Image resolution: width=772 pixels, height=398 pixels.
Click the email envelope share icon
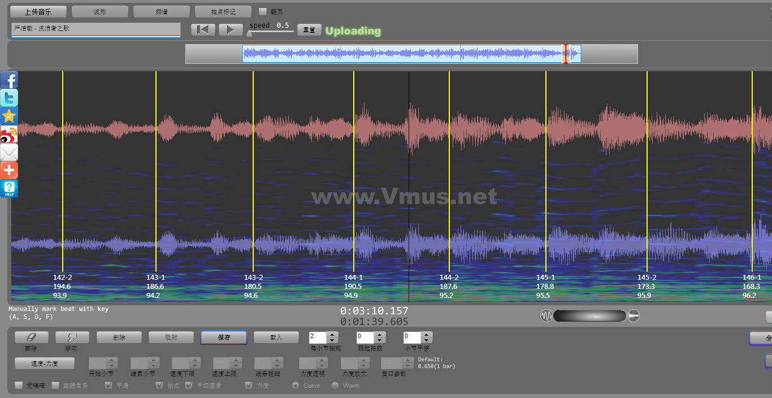[x=9, y=152]
